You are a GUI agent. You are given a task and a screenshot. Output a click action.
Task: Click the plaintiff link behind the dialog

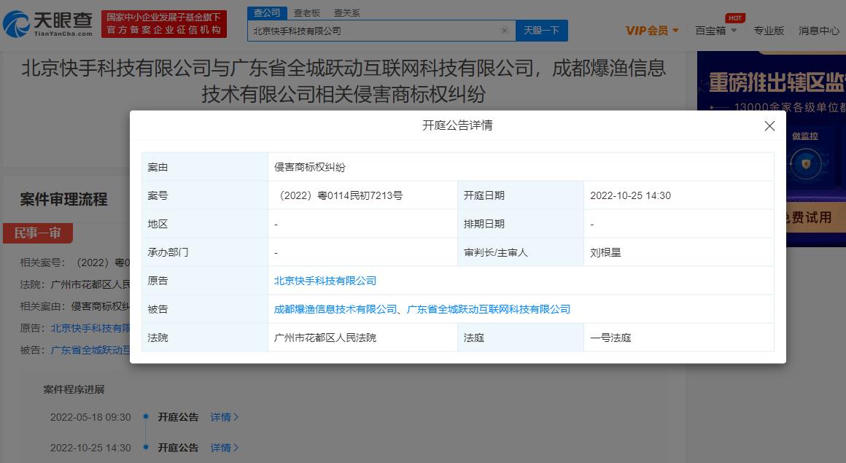pos(90,328)
